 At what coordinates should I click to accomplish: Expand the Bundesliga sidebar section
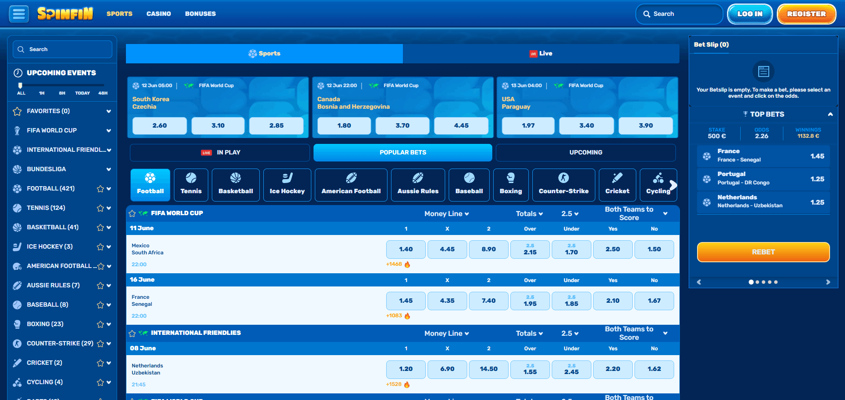click(109, 169)
